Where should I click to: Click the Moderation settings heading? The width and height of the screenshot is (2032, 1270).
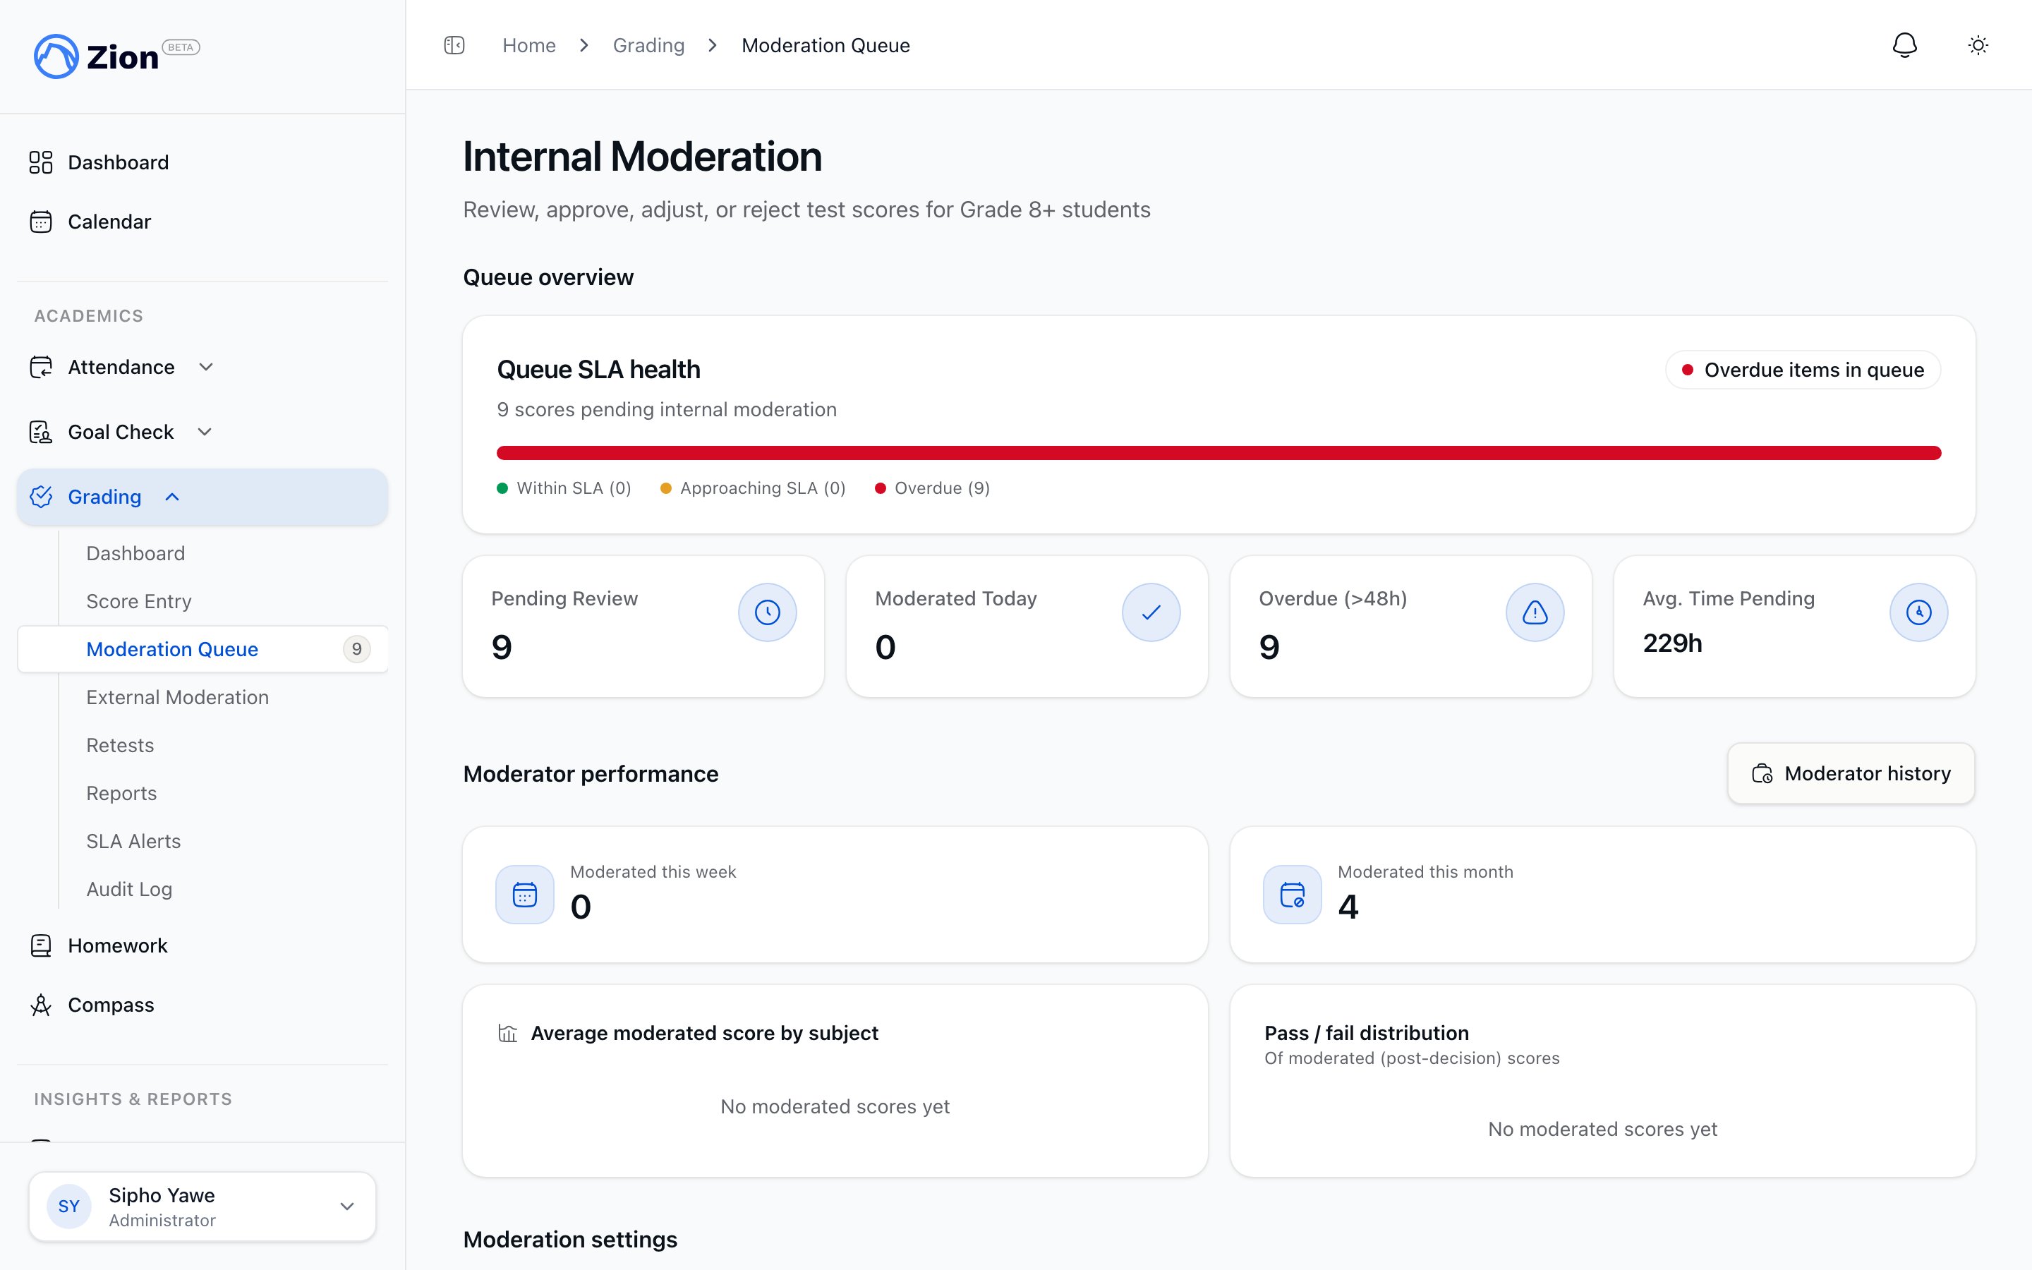pyautogui.click(x=570, y=1240)
